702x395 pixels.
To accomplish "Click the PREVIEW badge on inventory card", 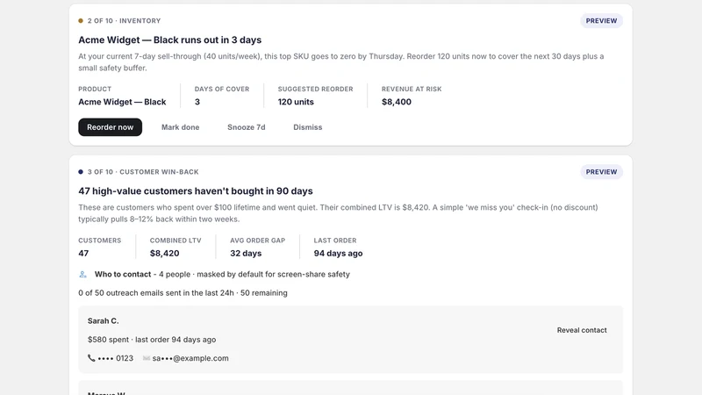I will (601, 20).
